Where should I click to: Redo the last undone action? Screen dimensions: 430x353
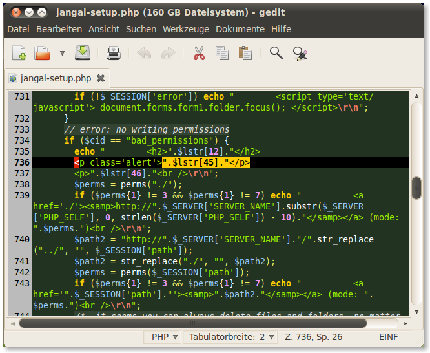168,53
